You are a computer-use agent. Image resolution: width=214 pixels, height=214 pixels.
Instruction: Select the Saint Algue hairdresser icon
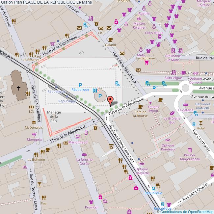pos(173,73)
